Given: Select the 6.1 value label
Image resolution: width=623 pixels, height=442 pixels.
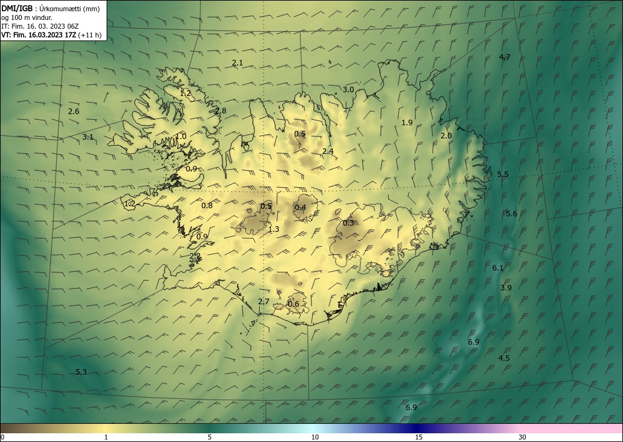Looking at the screenshot, I should pyautogui.click(x=498, y=268).
